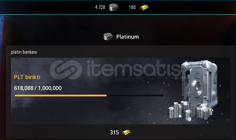
Task: Buy platinum bank for 315 gold
Action: (x=120, y=132)
